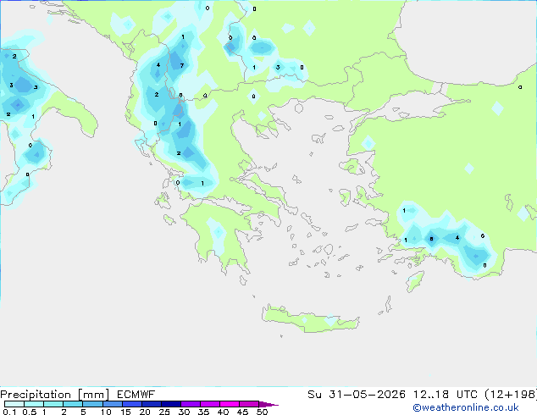Viewport: 537px width, 415px height.
Task: Pick the 40–45 mm magenta legend swatch
Action: pos(230,404)
